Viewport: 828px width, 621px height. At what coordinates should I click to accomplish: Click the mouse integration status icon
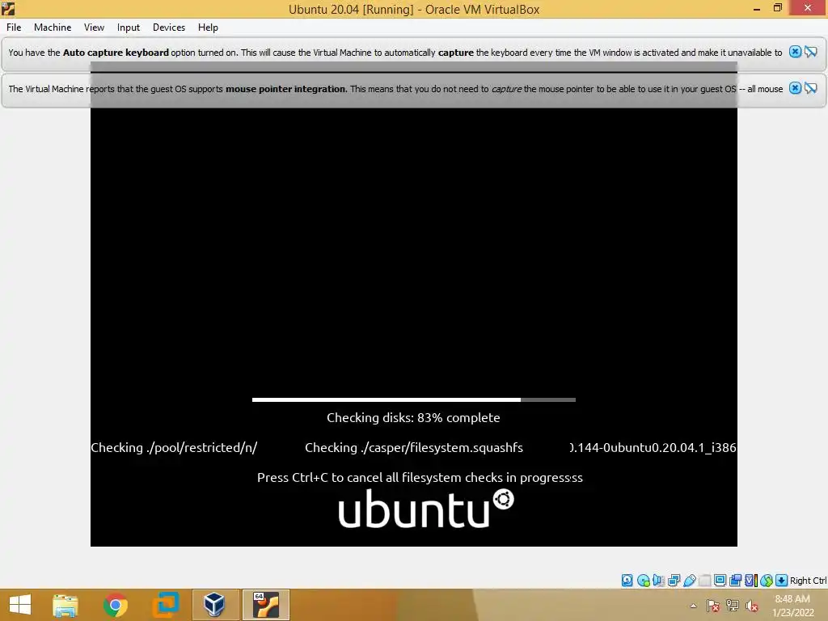click(767, 581)
